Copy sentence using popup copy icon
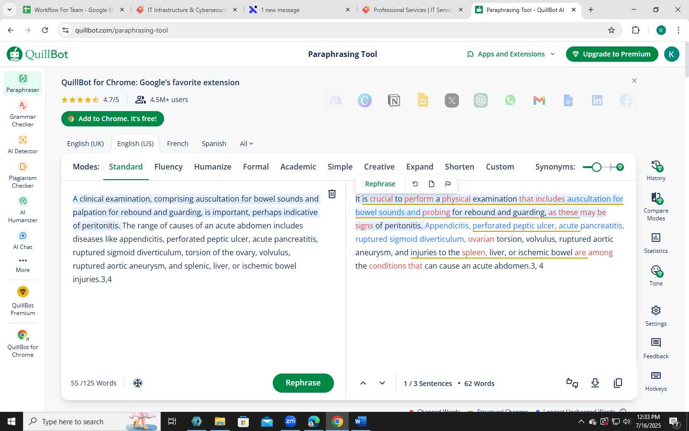The height and width of the screenshot is (431, 689). pyautogui.click(x=432, y=184)
